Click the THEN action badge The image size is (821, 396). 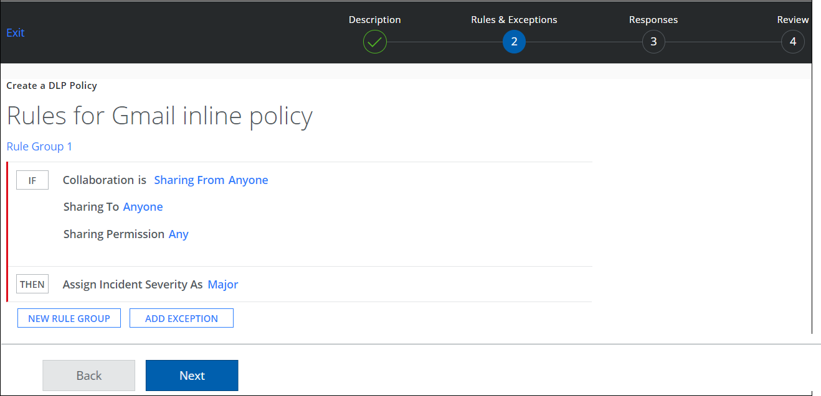coord(32,284)
